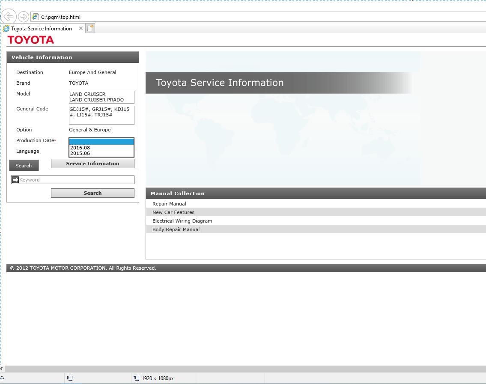
Task: Close the Toyota Service Information tab
Action: [81, 28]
